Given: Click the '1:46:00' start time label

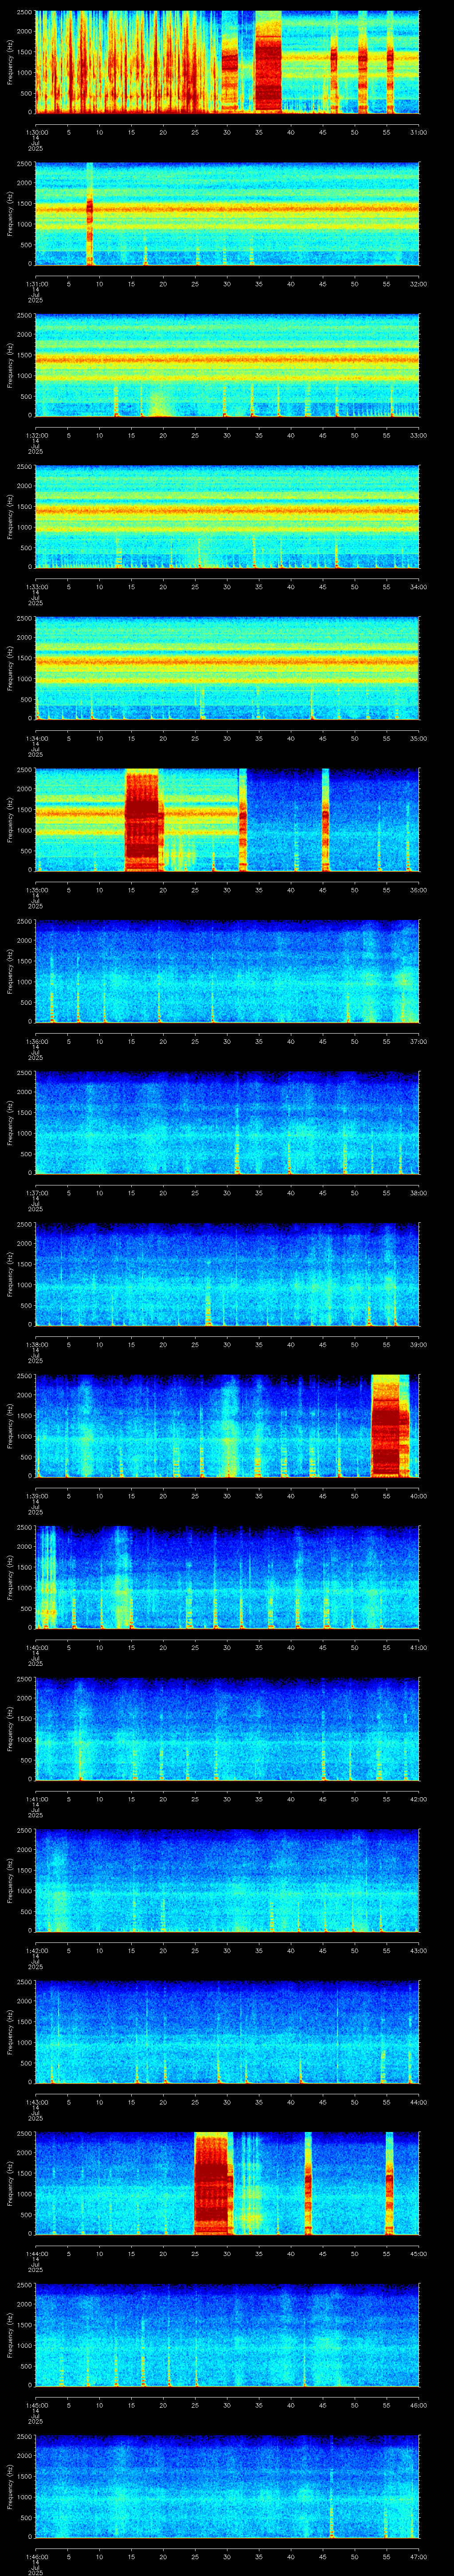Looking at the screenshot, I should [36, 2556].
